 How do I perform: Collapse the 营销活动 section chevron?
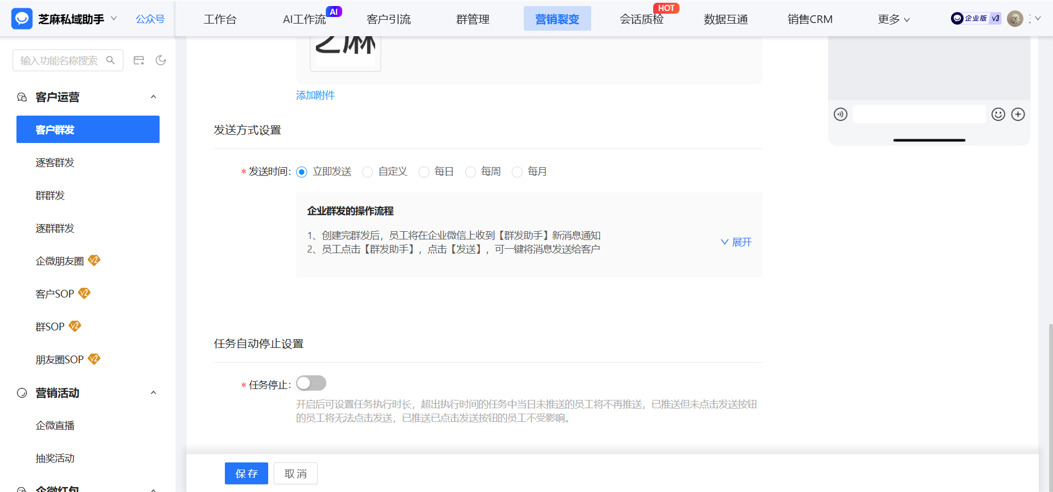(x=154, y=393)
